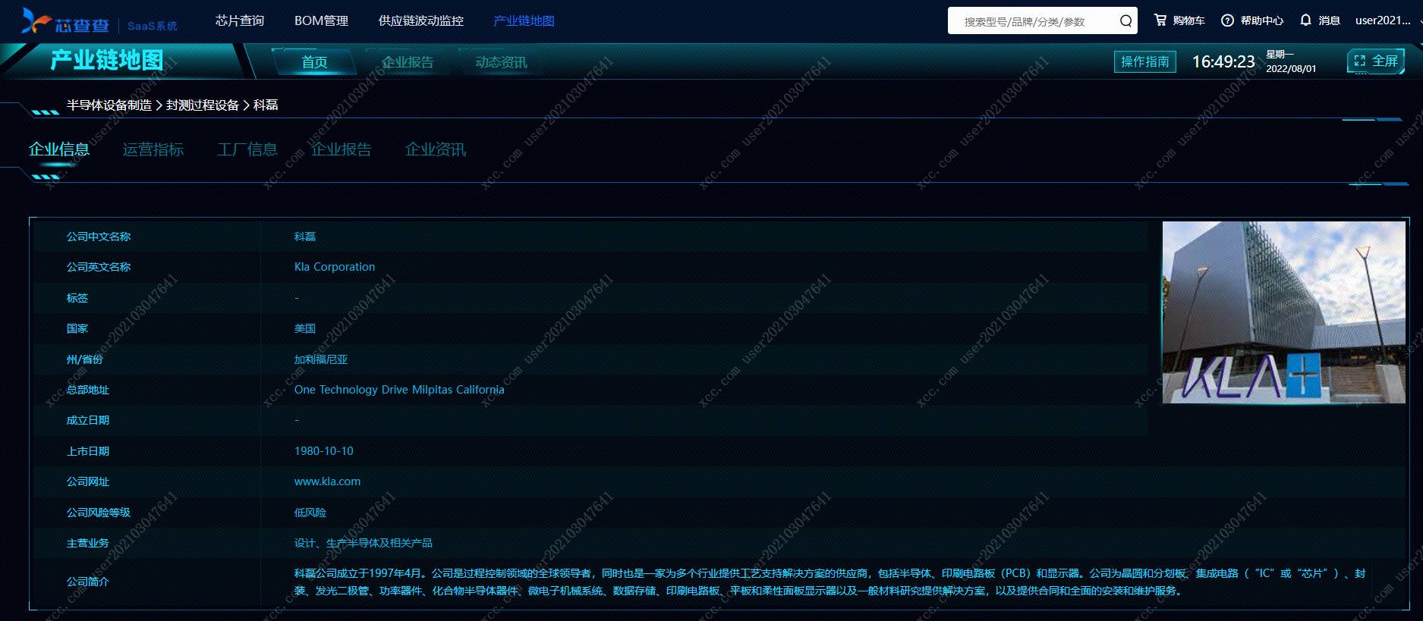The height and width of the screenshot is (621, 1423).
Task: Open 产业链地图 menu item
Action: click(x=524, y=20)
